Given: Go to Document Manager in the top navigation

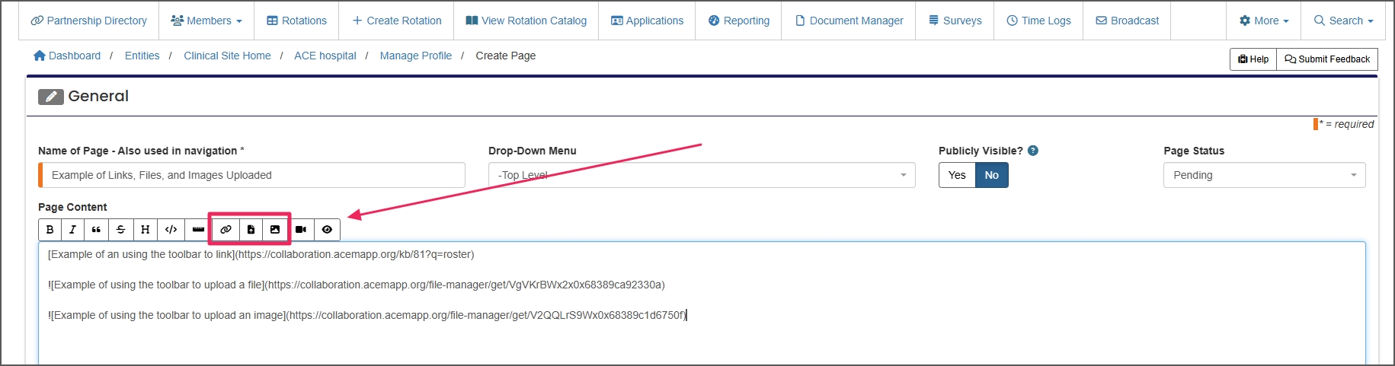Looking at the screenshot, I should 849,21.
